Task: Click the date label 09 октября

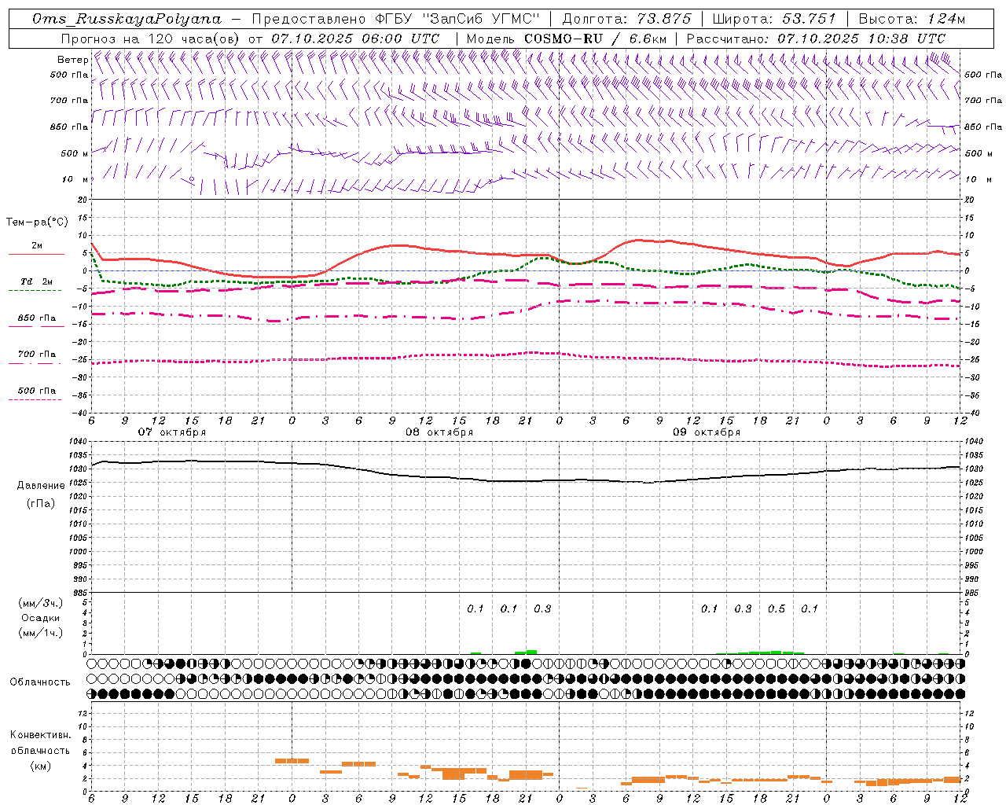Action: [707, 432]
